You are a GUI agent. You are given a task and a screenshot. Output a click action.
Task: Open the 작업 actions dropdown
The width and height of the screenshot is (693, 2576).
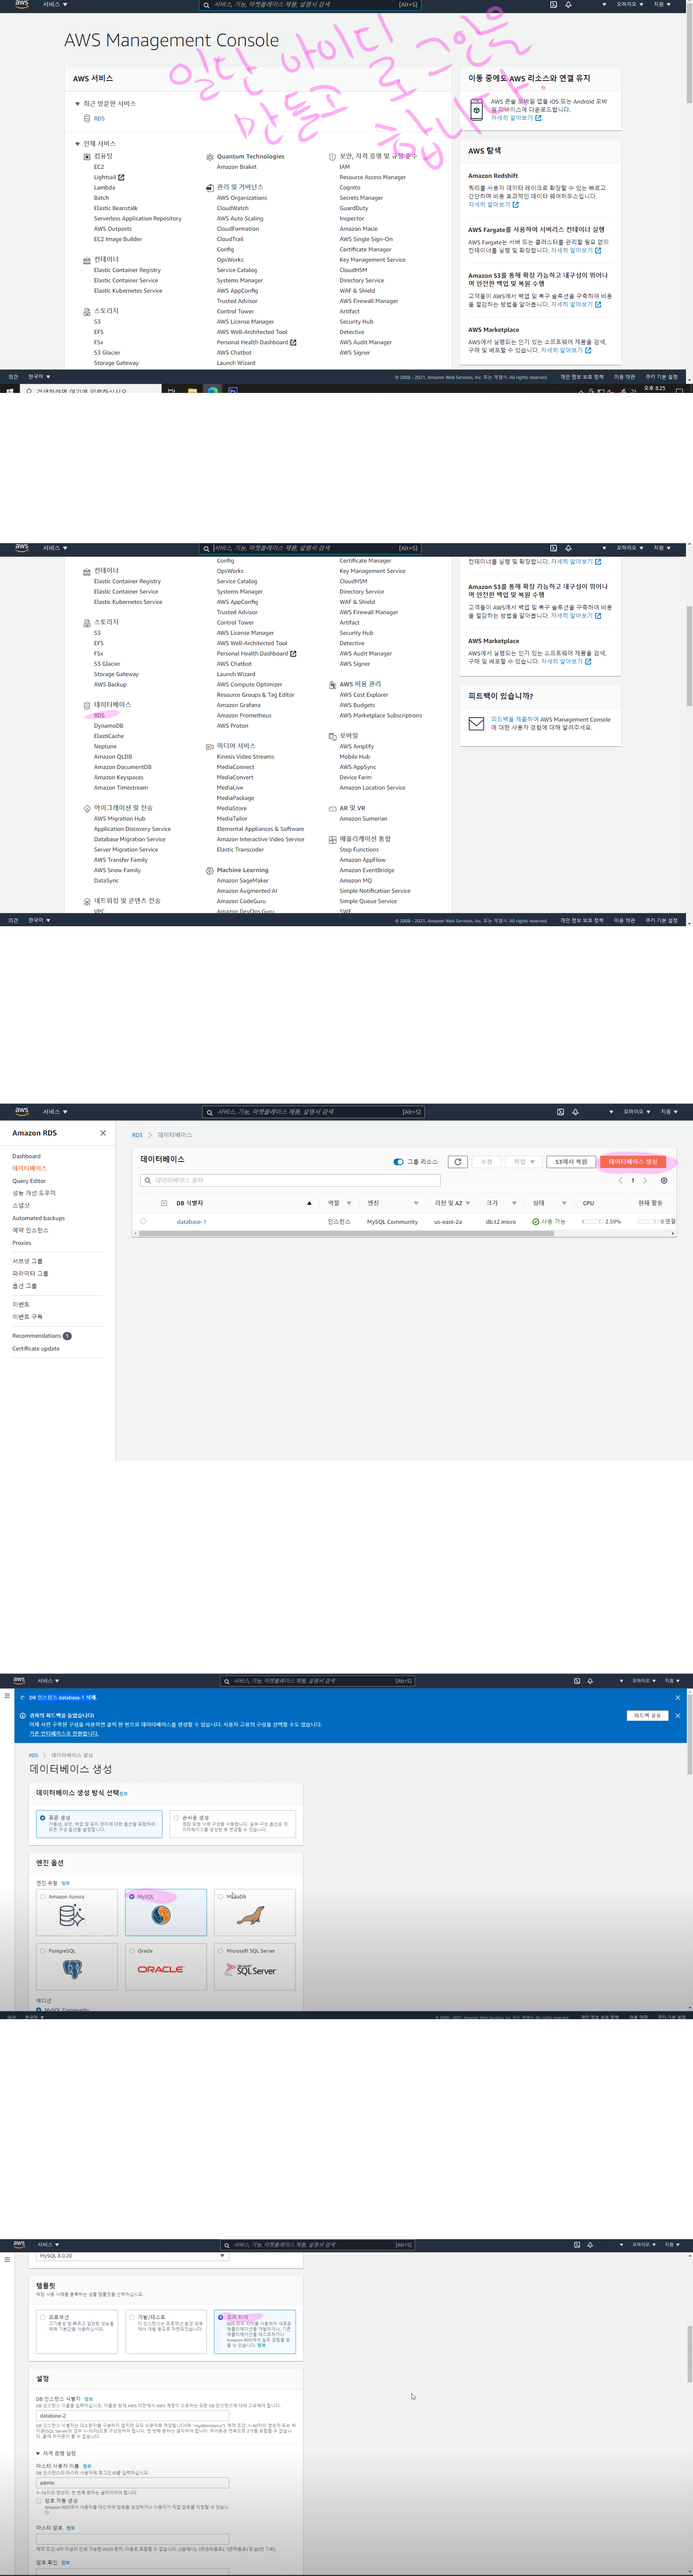point(523,1162)
